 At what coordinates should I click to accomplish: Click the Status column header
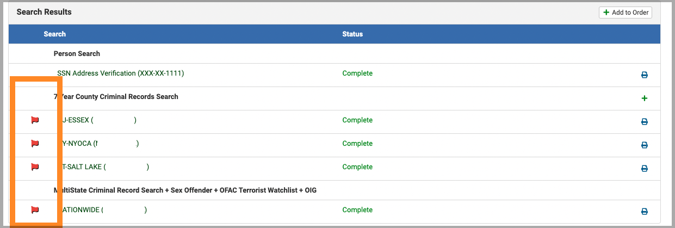point(352,34)
